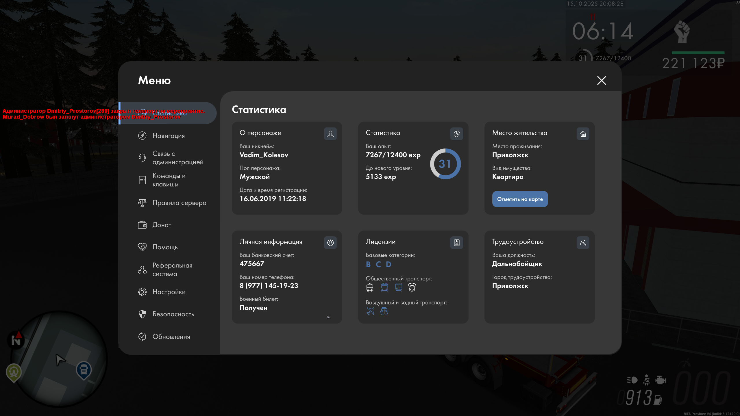This screenshot has width=740, height=416.
Task: Click the house icon in Место жительства card
Action: click(583, 134)
